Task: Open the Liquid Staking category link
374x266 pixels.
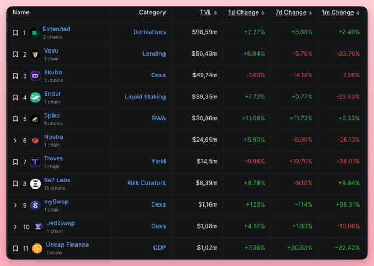Action: click(145, 97)
